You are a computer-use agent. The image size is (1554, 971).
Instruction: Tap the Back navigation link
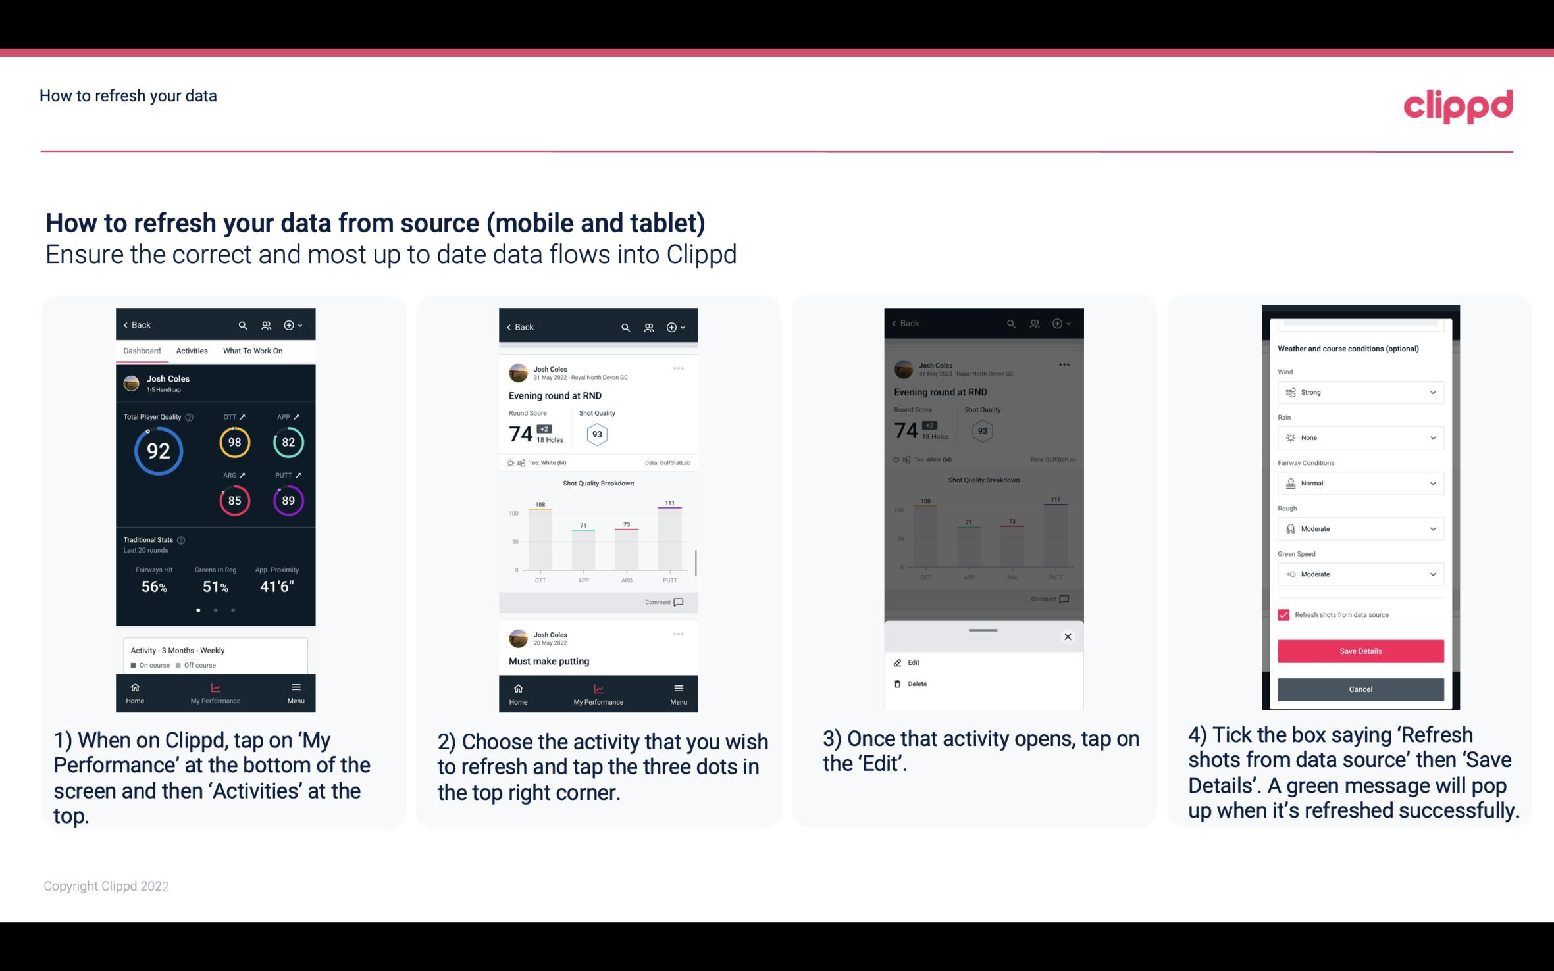click(x=139, y=324)
